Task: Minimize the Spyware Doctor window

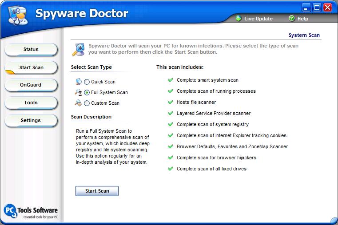Action: coord(306,8)
